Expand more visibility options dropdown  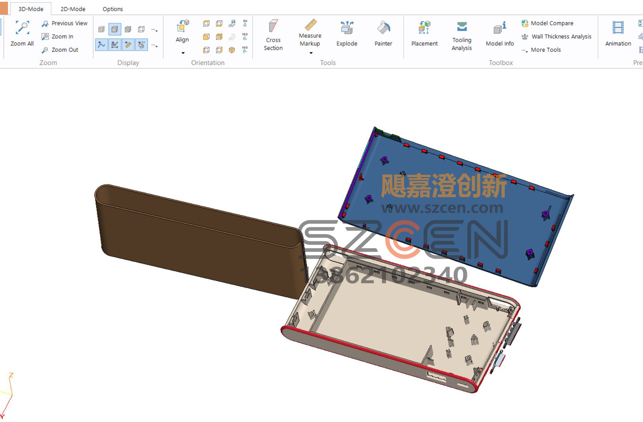coord(154,46)
